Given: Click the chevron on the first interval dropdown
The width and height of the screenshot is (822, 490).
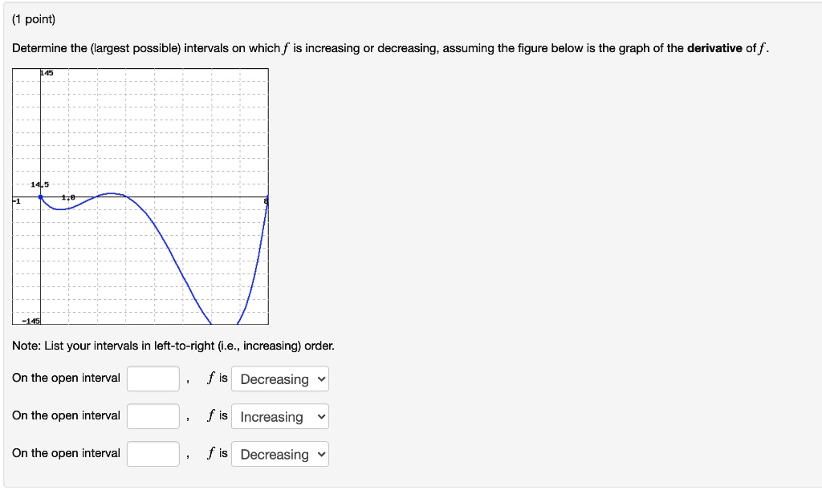Looking at the screenshot, I should (x=321, y=379).
